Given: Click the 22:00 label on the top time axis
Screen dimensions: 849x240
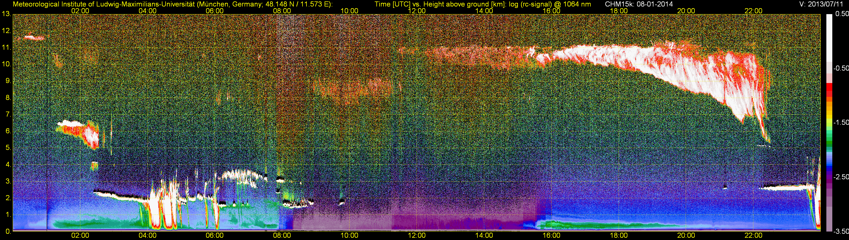Looking at the screenshot, I should (x=753, y=11).
